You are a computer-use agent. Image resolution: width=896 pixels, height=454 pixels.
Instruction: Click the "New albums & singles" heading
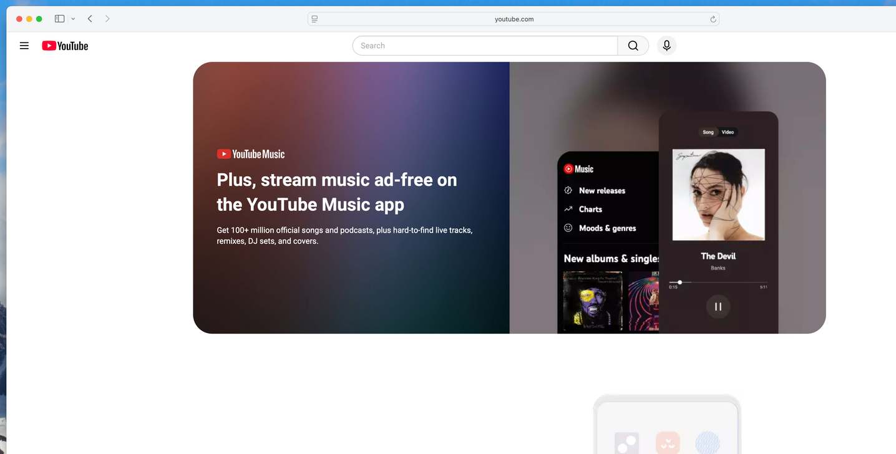[x=611, y=259]
